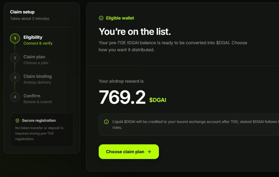Select step 3 circle for Claim binding
This screenshot has width=279, height=177.
[15, 77]
